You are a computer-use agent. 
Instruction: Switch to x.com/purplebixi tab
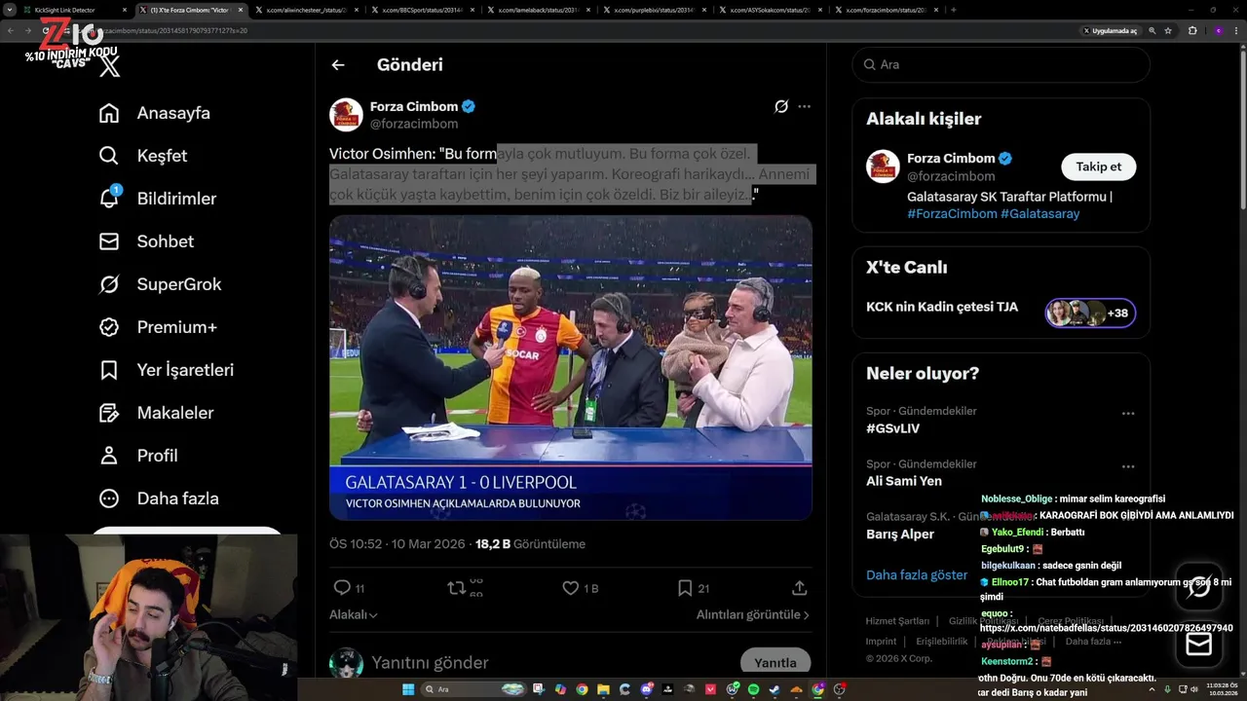[x=653, y=10]
